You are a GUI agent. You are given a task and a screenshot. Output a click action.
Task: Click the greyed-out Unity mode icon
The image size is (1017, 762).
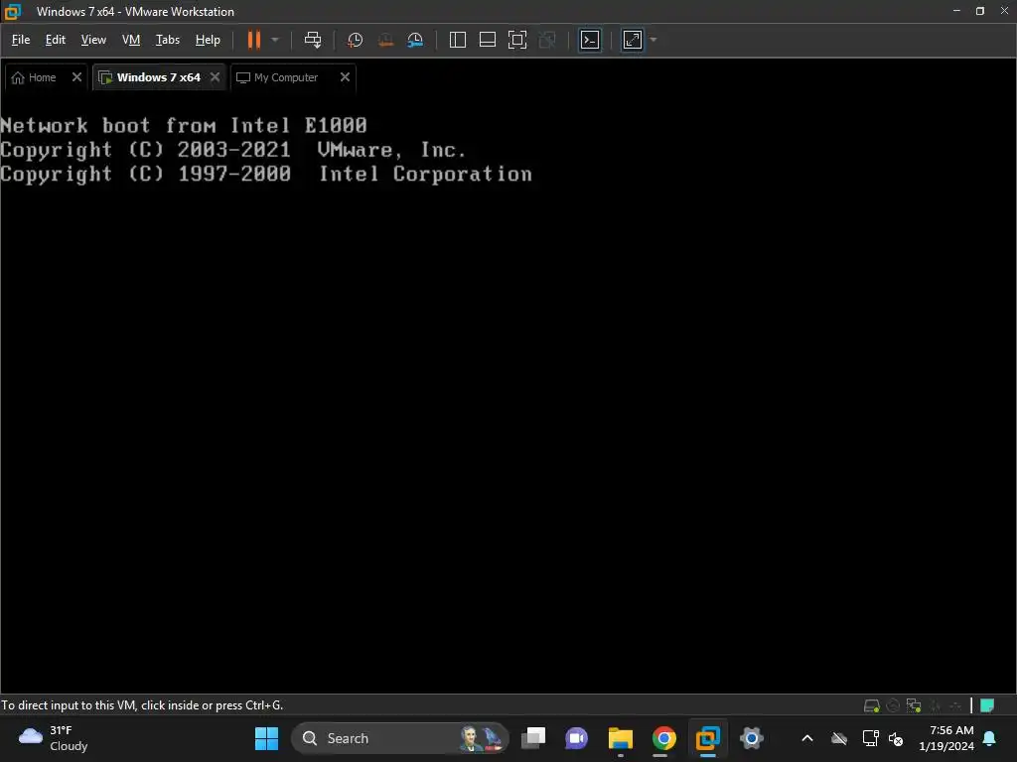pyautogui.click(x=547, y=40)
